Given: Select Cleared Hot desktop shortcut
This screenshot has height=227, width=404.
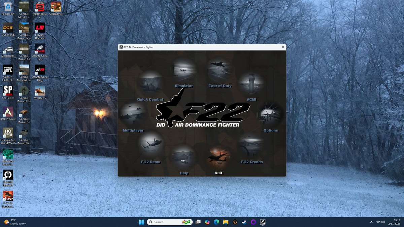Looking at the screenshot, I should click(56, 8).
